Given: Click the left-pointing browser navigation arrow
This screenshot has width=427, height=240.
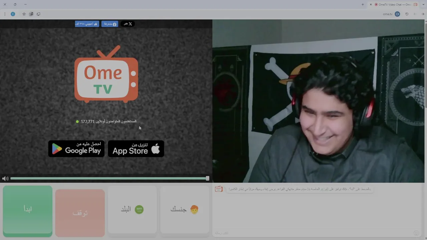Looking at the screenshot, I should 415,14.
